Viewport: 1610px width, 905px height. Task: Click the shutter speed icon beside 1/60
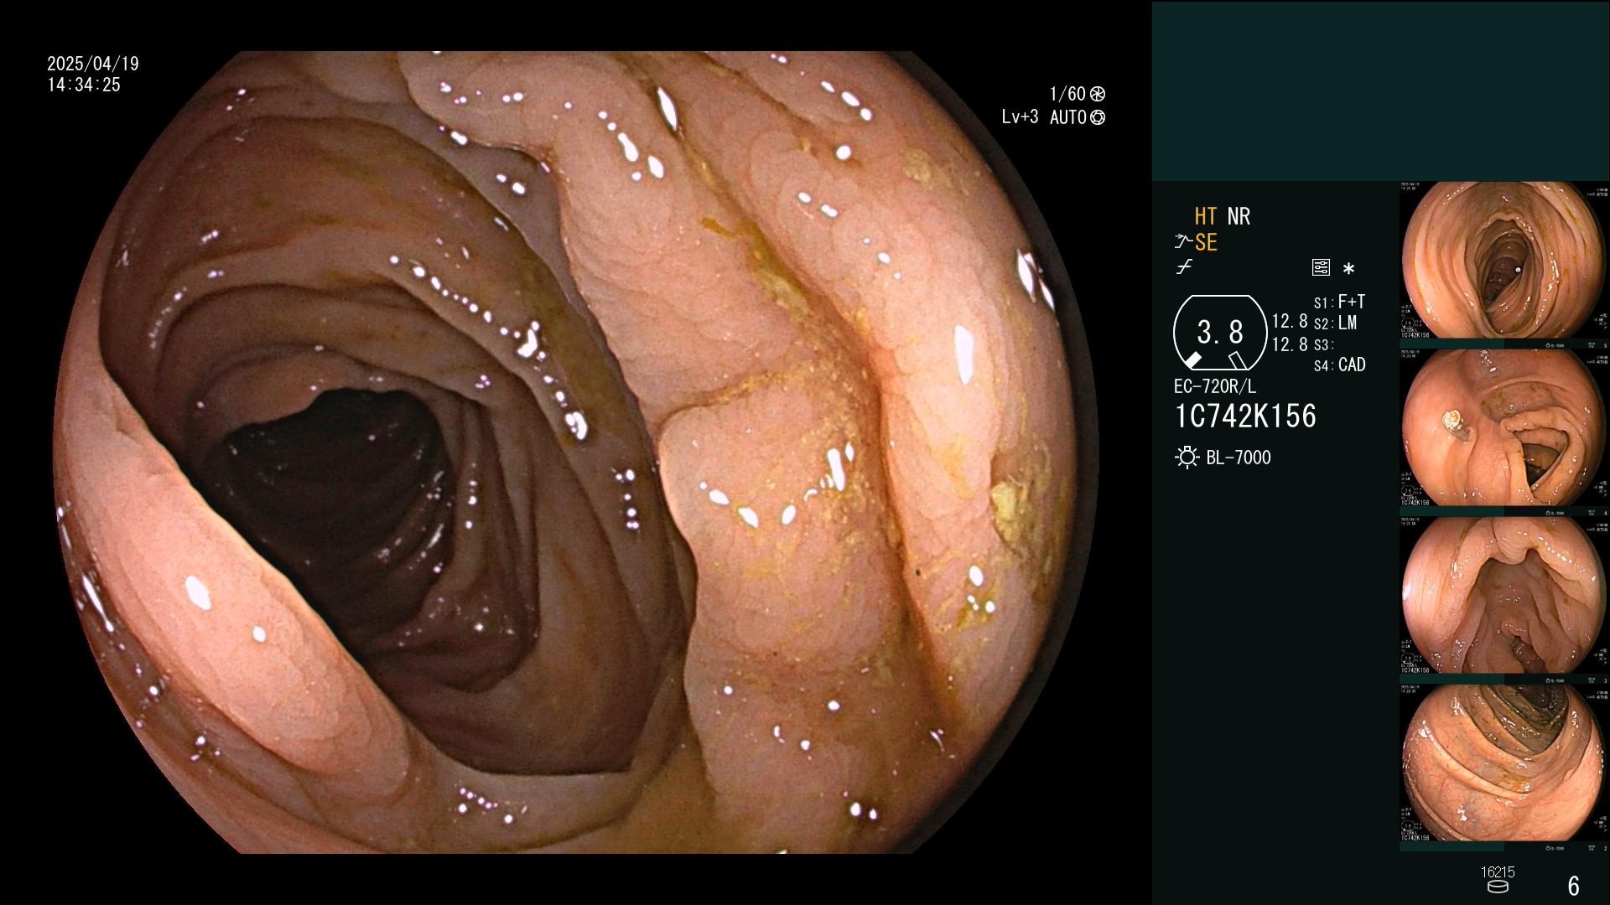tap(1097, 94)
